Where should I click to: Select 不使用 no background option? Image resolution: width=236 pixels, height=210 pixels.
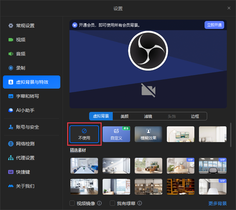(84, 134)
